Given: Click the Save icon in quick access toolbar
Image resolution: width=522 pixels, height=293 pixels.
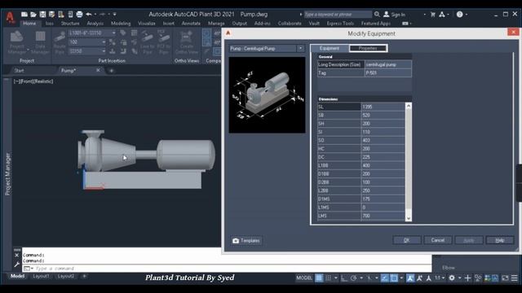Looking at the screenshot, I should (x=42, y=15).
